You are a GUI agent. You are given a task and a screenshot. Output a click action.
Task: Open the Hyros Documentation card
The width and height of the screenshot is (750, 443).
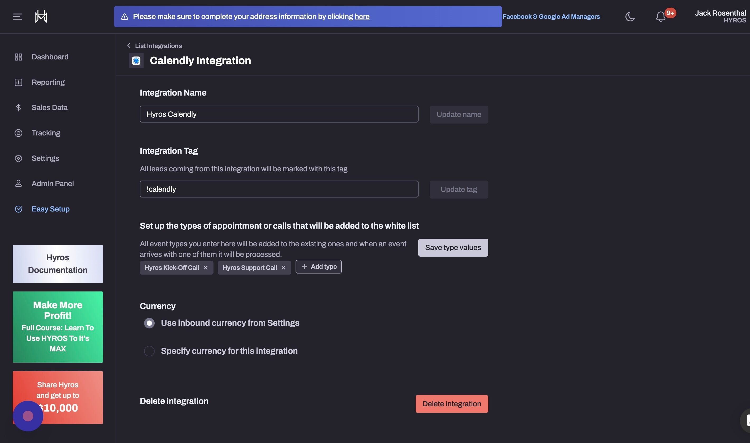tap(58, 264)
